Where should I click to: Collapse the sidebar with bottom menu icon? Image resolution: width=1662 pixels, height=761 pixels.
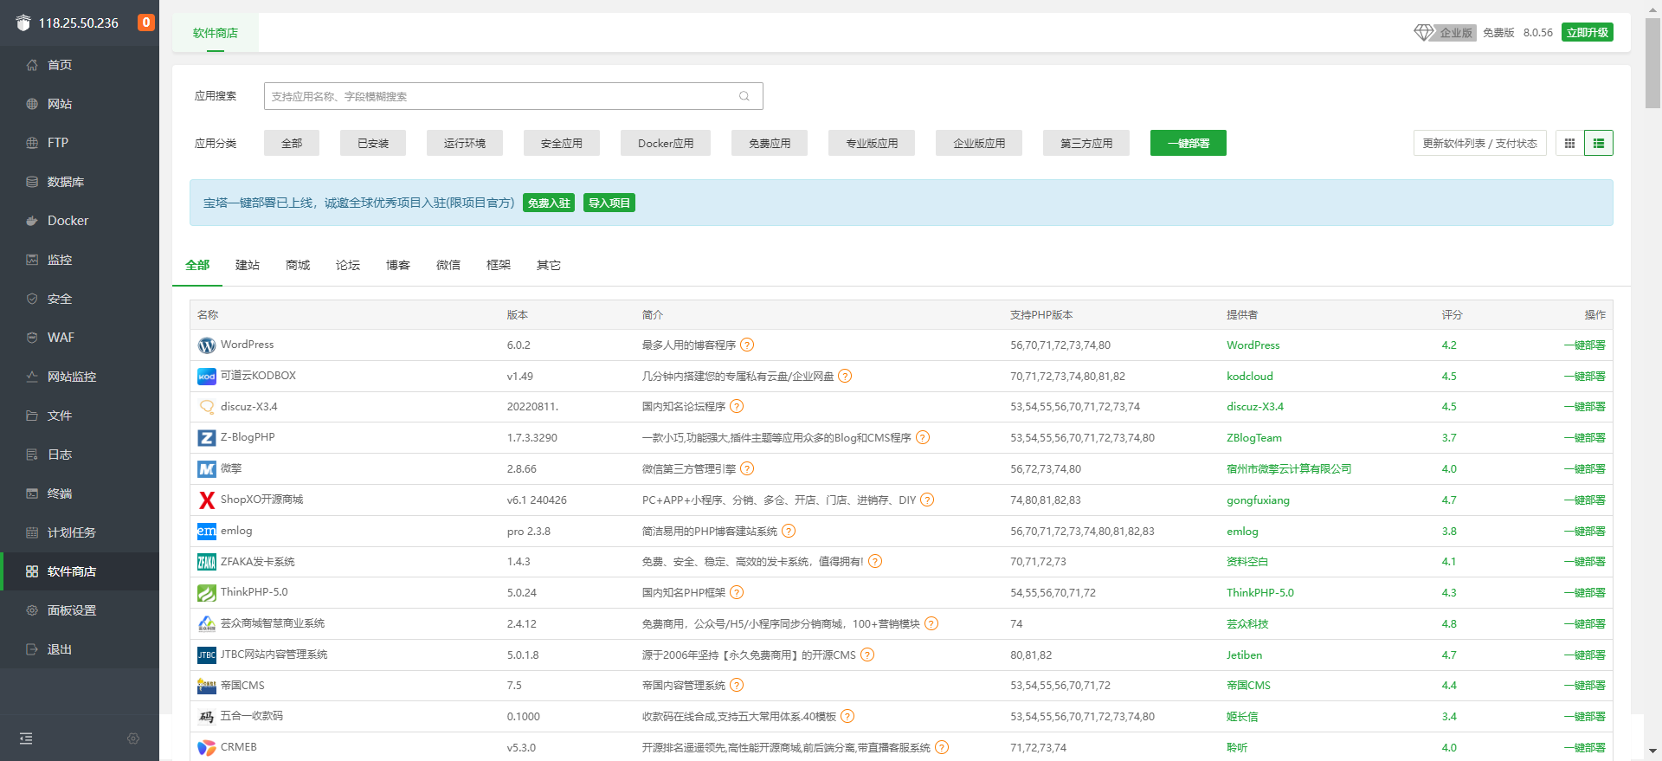point(26,738)
